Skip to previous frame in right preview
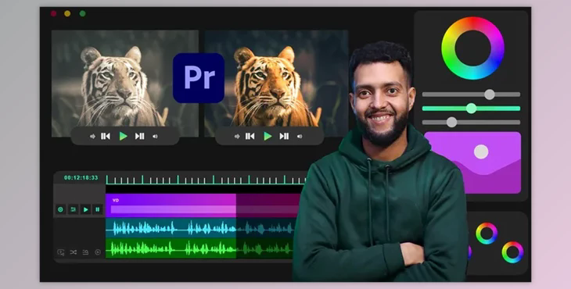Viewport: 571px width, 289px height. (250, 137)
